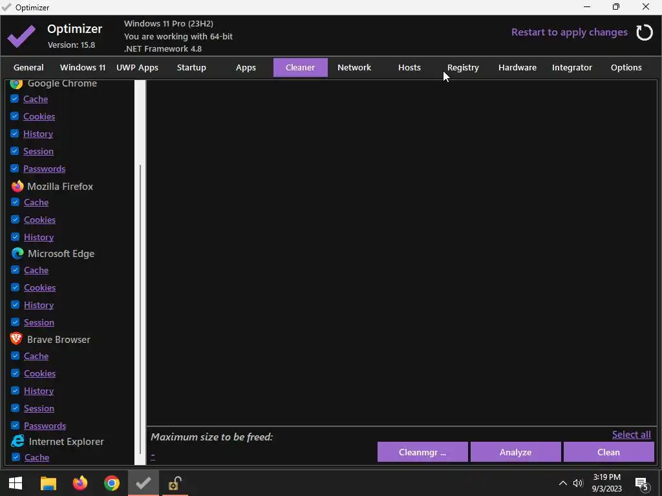Switch to the Windows 11 tab
Viewport: 662px width, 496px height.
[x=83, y=67]
